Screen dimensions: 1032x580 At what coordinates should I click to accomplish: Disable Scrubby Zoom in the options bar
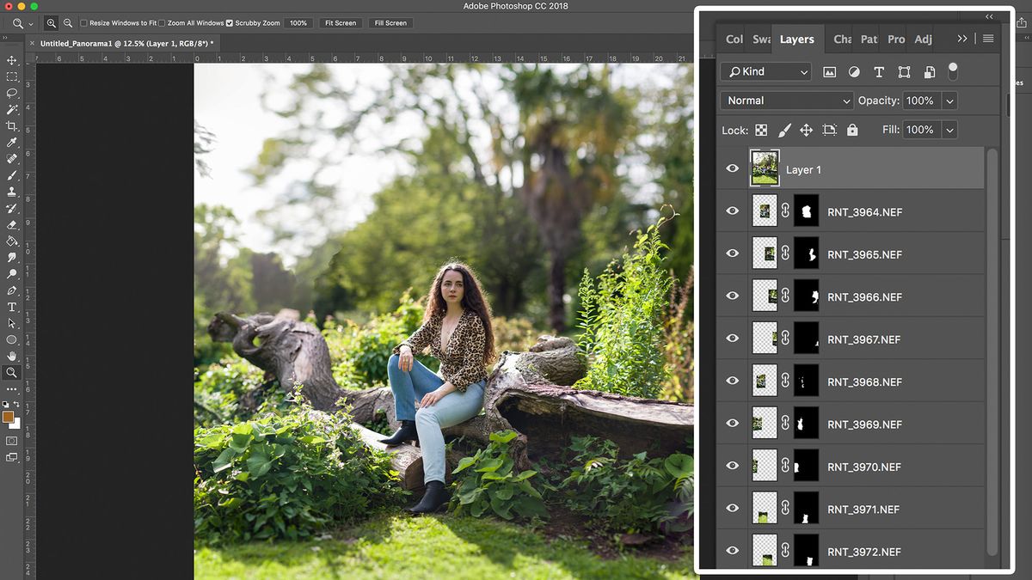[228, 22]
